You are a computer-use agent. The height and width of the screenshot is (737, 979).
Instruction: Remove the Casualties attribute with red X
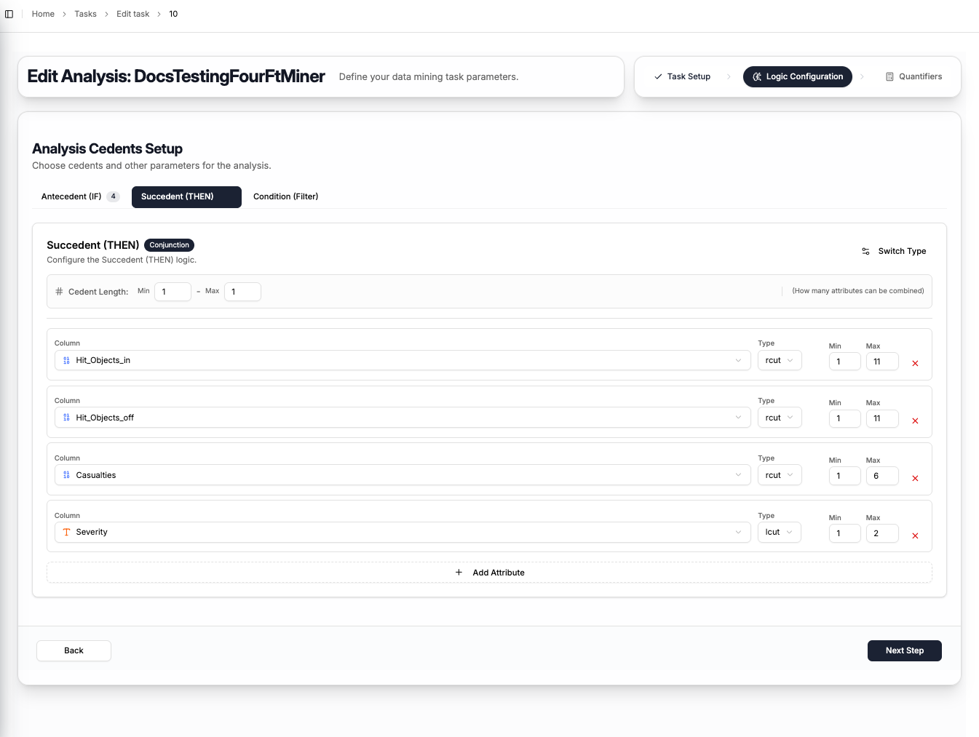pyautogui.click(x=915, y=478)
